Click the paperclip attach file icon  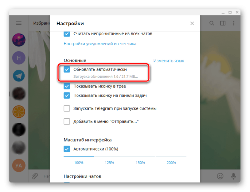click(35, 176)
